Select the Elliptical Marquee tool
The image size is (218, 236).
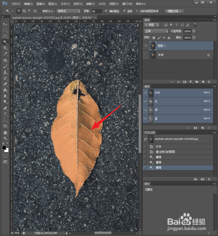tap(5, 30)
